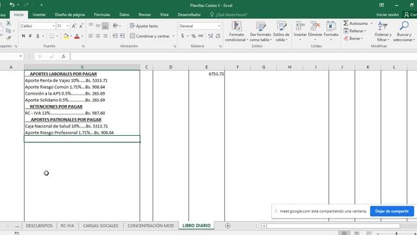This screenshot has height=235, width=417.
Task: Apply thousands separator 000 style
Action: click(201, 36)
